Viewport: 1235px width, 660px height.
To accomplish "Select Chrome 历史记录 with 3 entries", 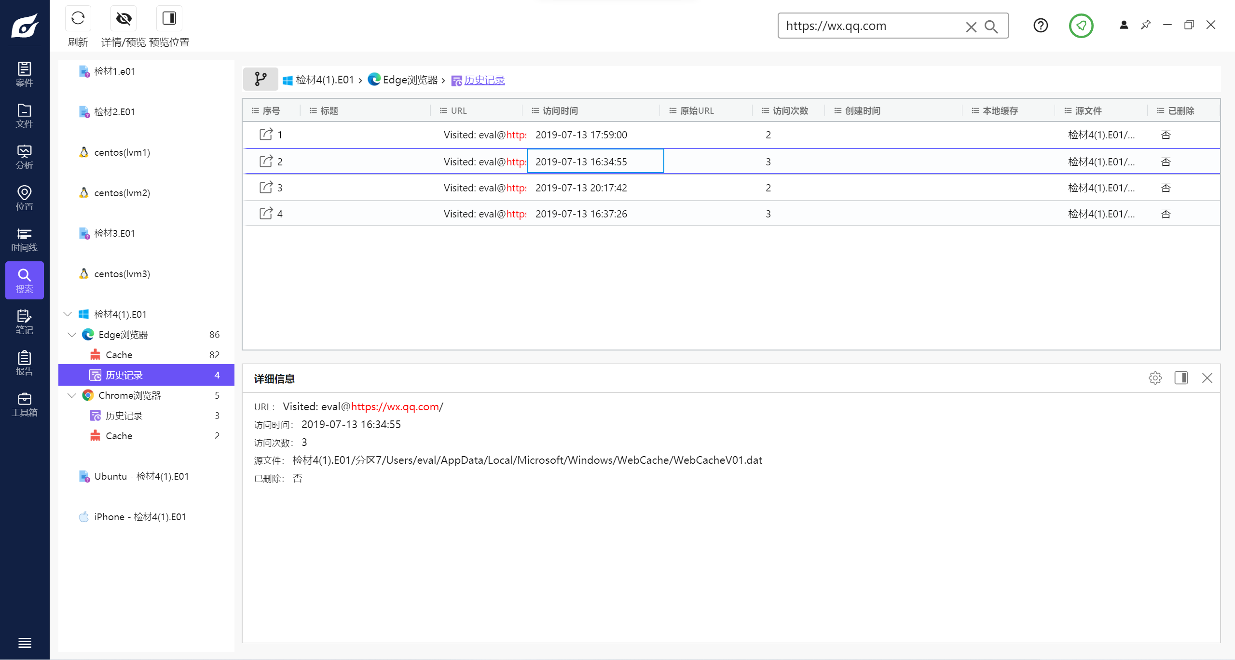I will (x=146, y=416).
